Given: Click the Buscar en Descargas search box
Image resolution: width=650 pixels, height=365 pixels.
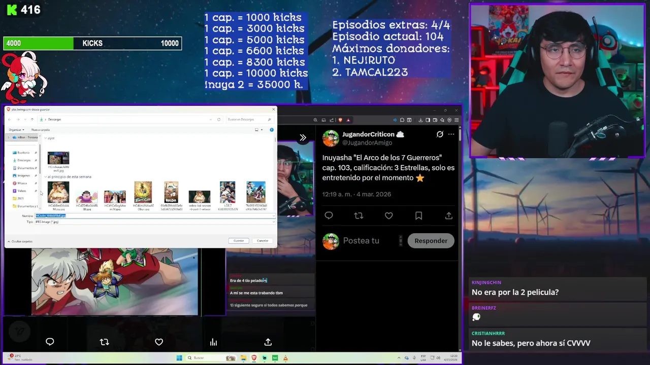Looking at the screenshot, I should (x=250, y=120).
